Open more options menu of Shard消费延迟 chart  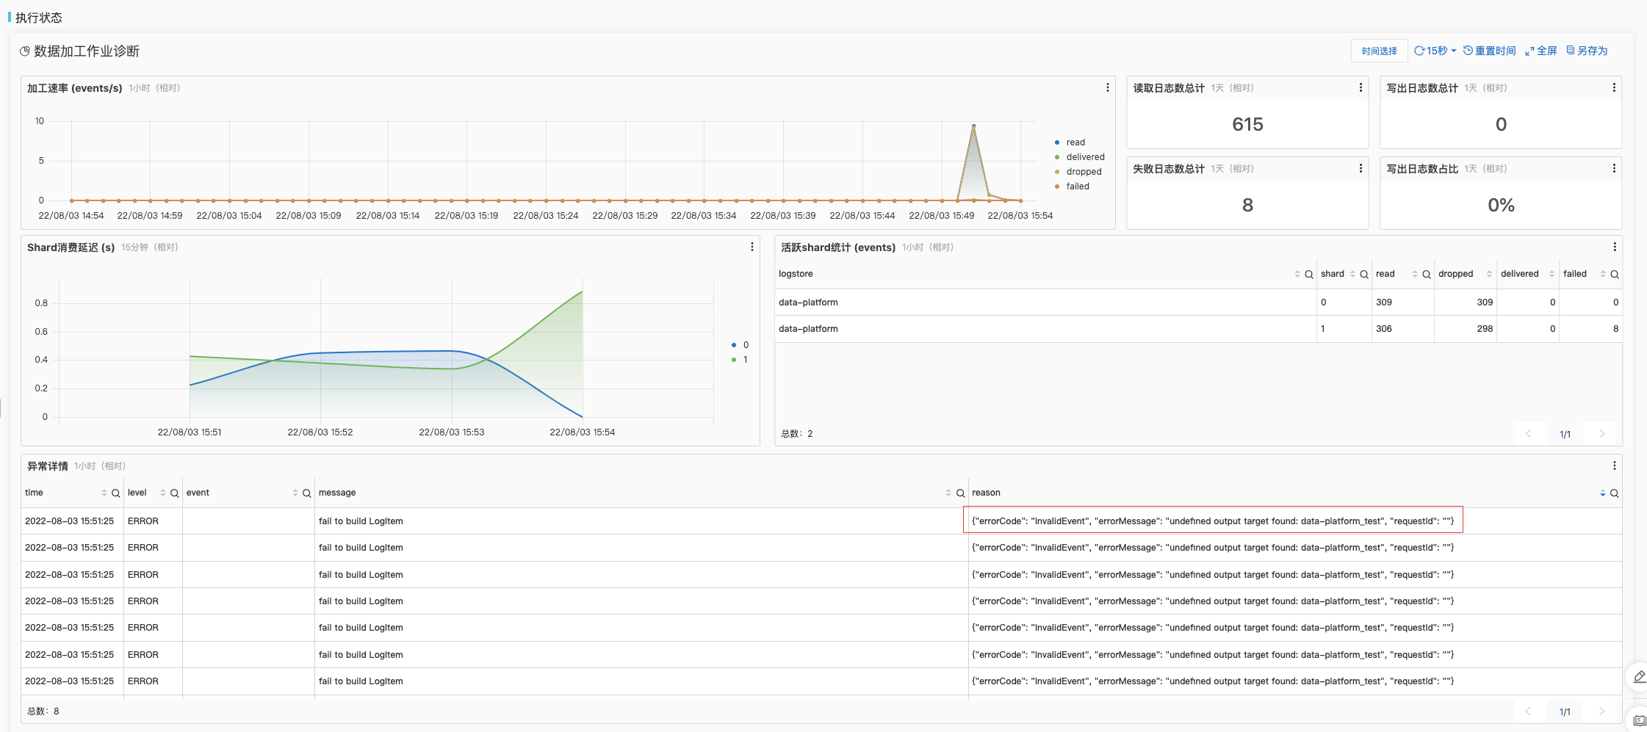752,247
